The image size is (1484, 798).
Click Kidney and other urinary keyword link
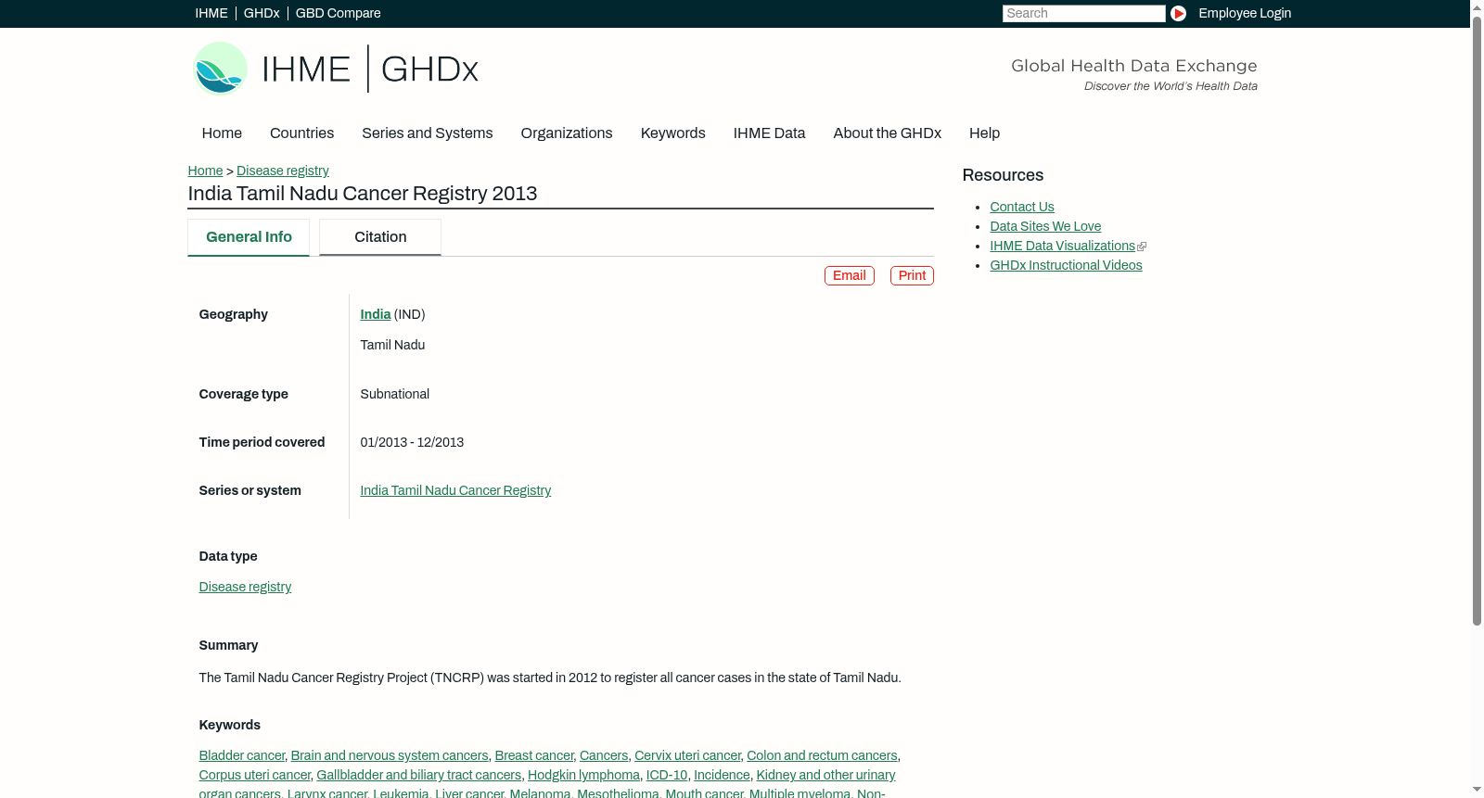point(825,775)
